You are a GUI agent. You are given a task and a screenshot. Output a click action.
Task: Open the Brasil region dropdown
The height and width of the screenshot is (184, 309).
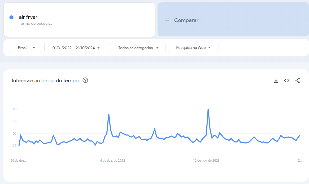(x=26, y=48)
